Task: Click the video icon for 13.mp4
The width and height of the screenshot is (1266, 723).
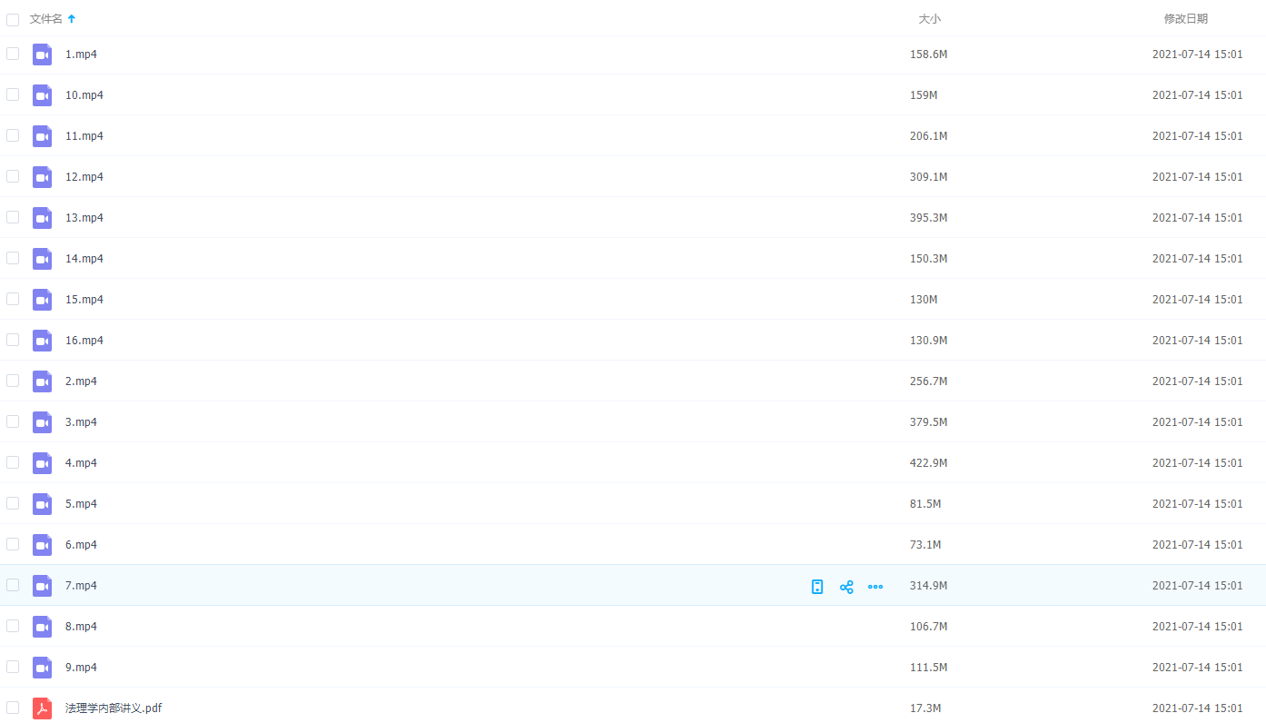Action: tap(42, 218)
